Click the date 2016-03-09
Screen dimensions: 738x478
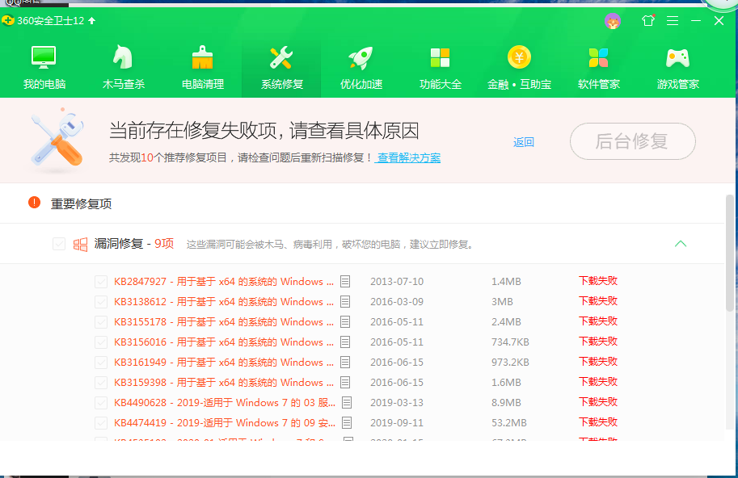click(397, 302)
